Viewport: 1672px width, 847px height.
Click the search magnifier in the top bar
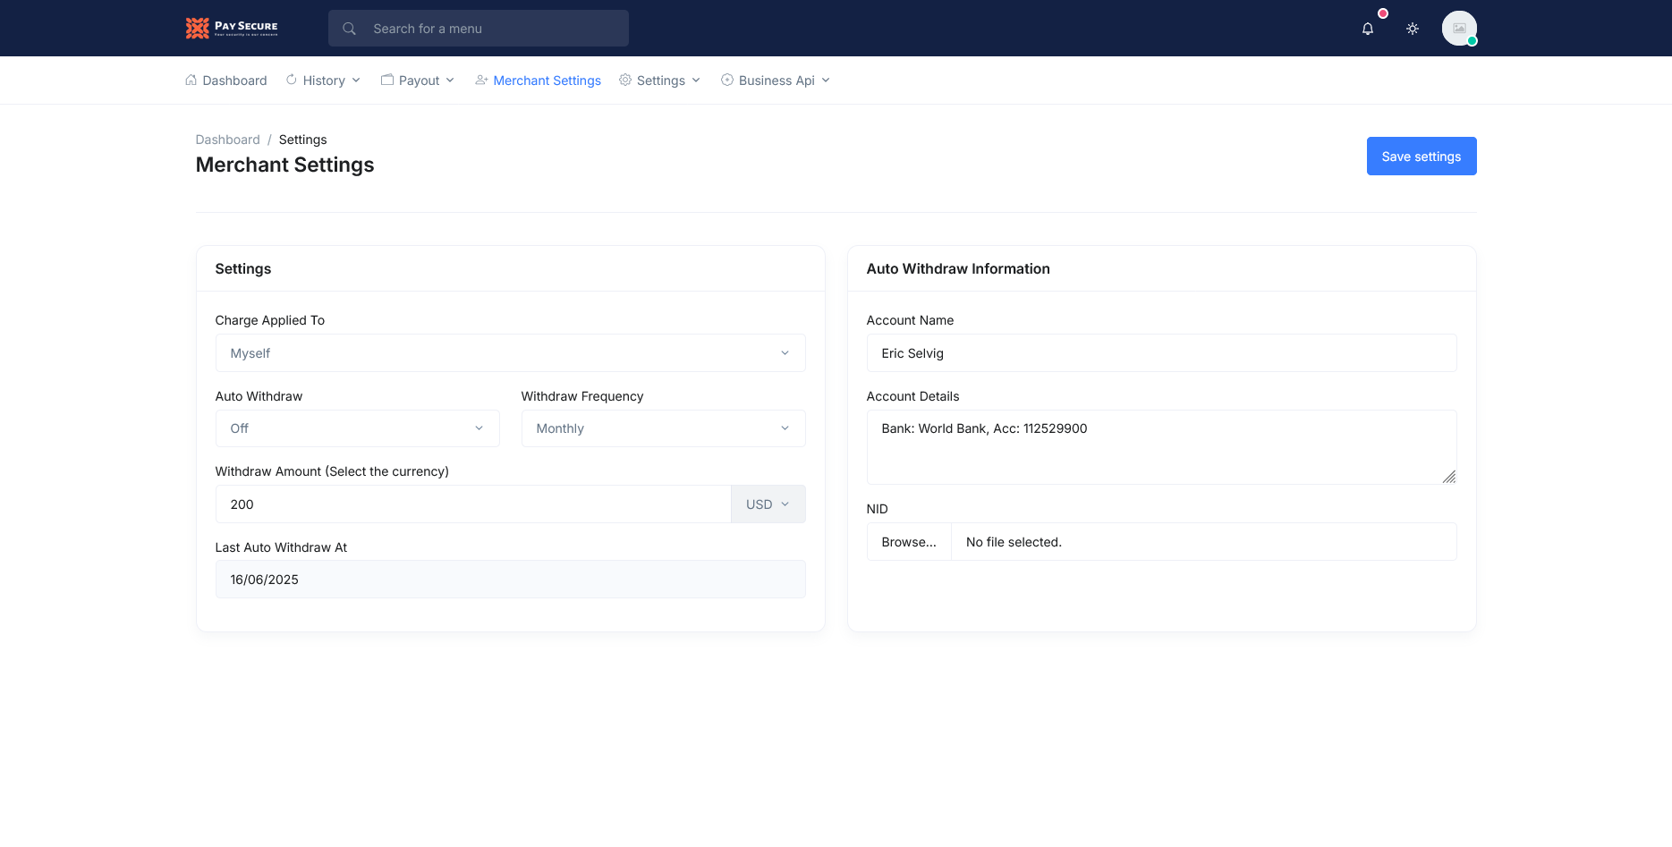click(x=349, y=28)
